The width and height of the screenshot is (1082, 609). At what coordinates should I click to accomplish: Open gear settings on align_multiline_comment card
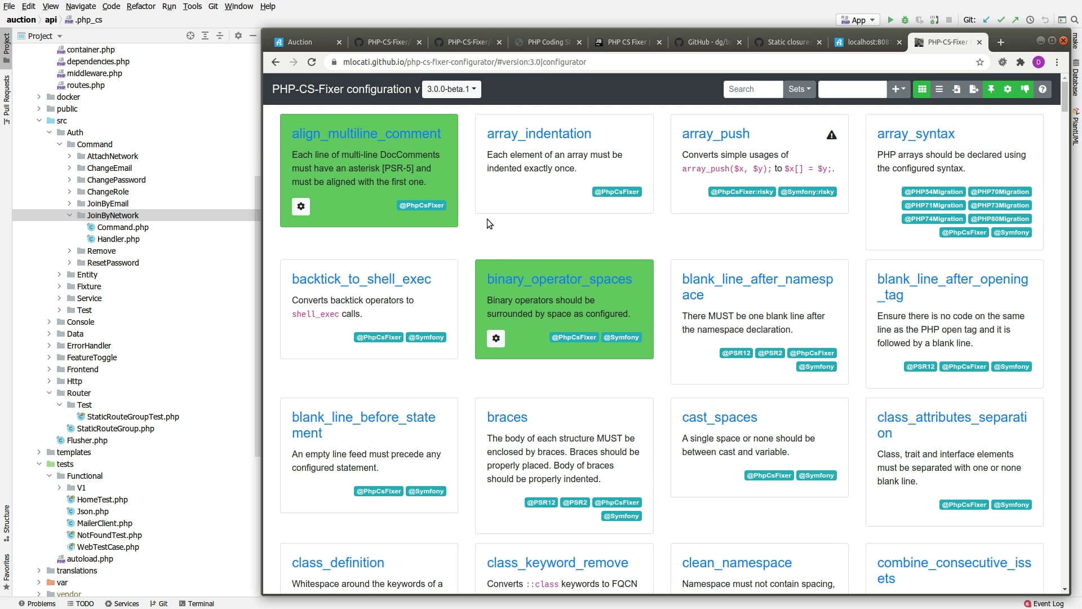[301, 206]
